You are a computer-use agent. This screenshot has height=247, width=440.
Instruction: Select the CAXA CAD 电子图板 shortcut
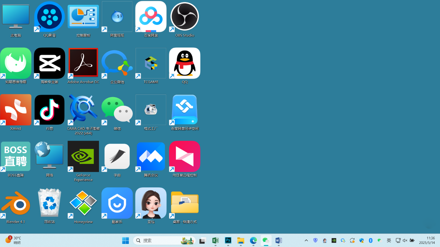[x=83, y=115]
